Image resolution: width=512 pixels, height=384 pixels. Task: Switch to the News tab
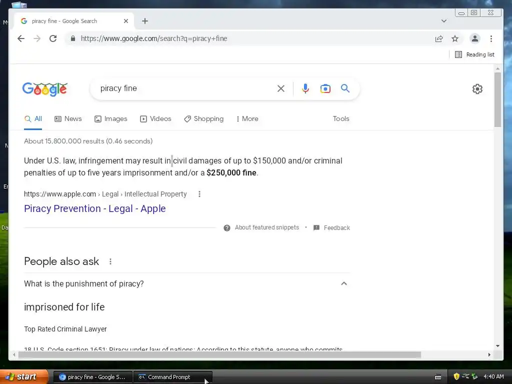tap(68, 119)
